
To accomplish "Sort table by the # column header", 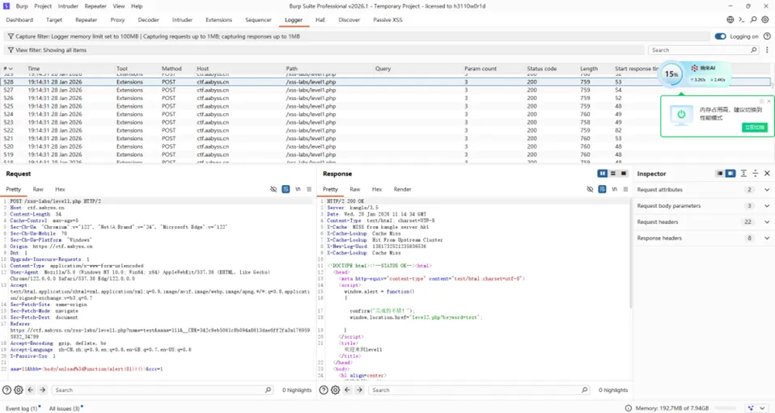I will coord(8,69).
